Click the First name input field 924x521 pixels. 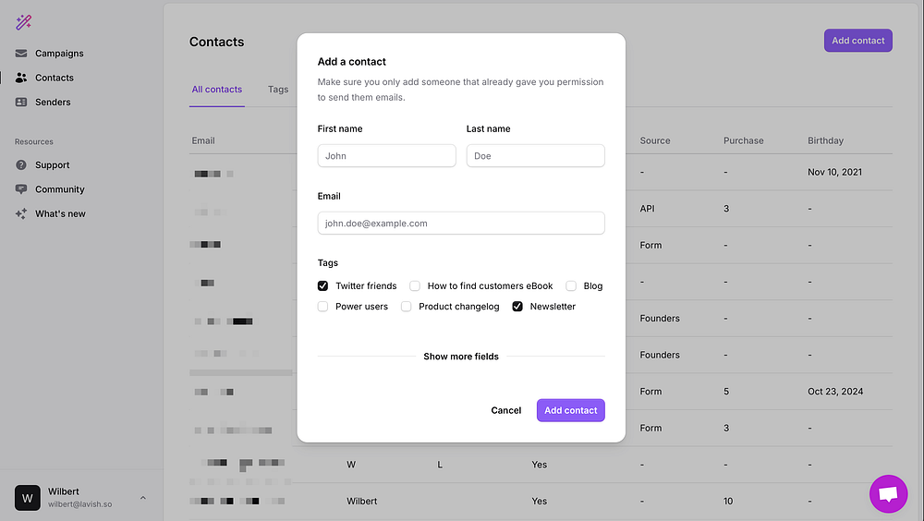point(386,156)
